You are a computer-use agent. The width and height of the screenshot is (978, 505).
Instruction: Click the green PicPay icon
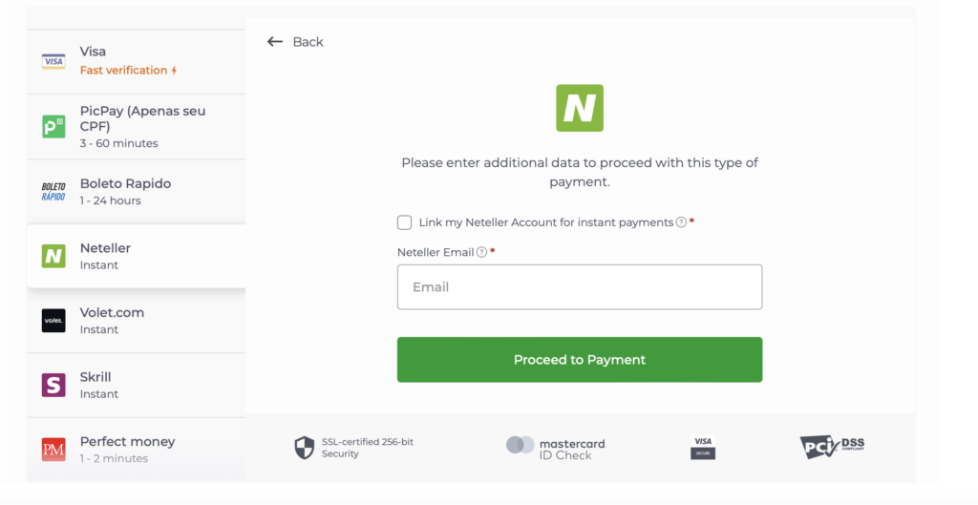pyautogui.click(x=53, y=126)
